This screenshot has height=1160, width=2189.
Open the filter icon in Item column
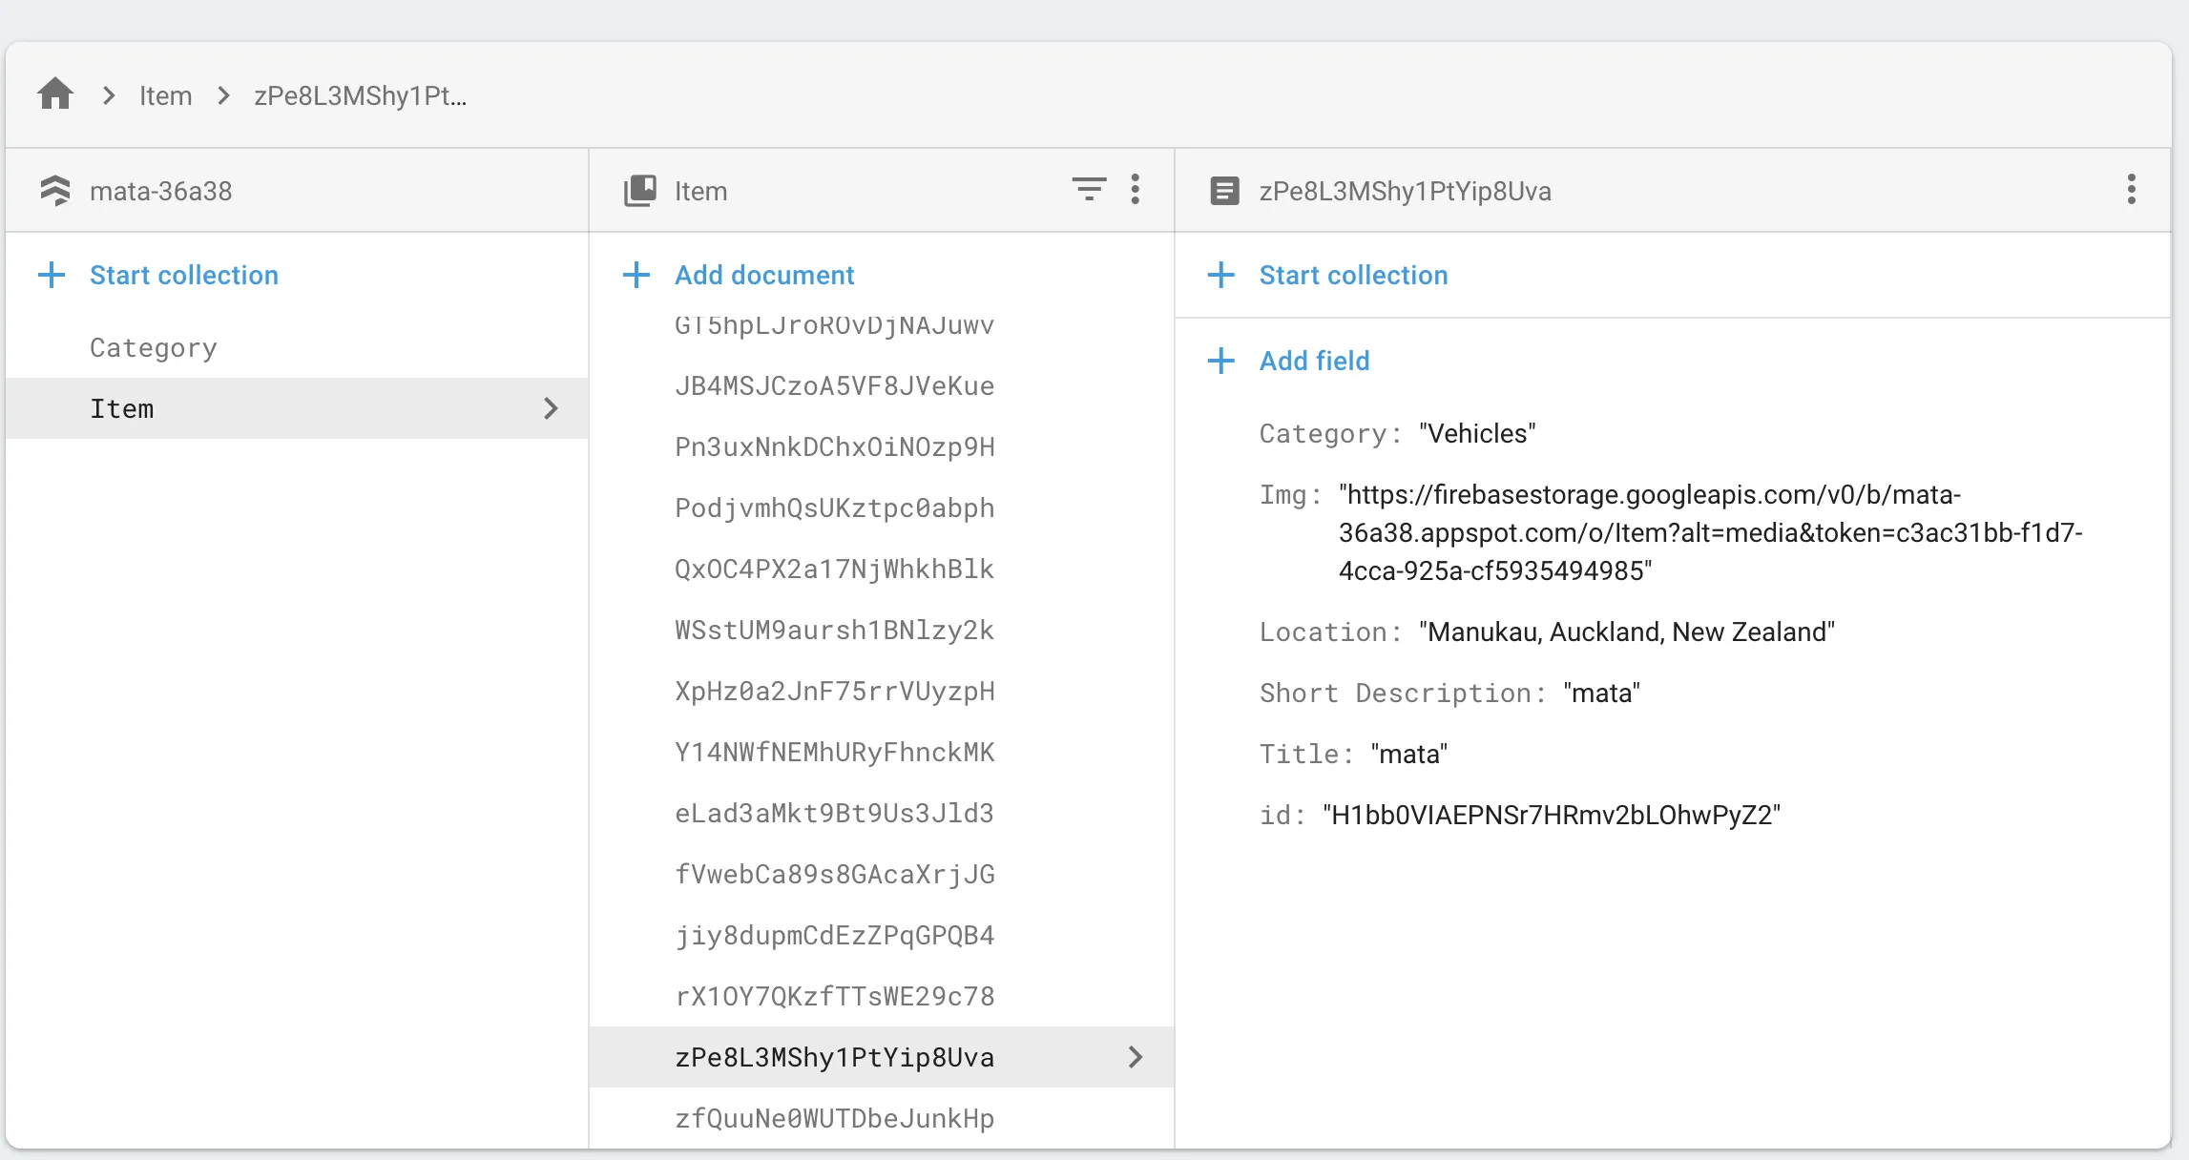point(1089,189)
